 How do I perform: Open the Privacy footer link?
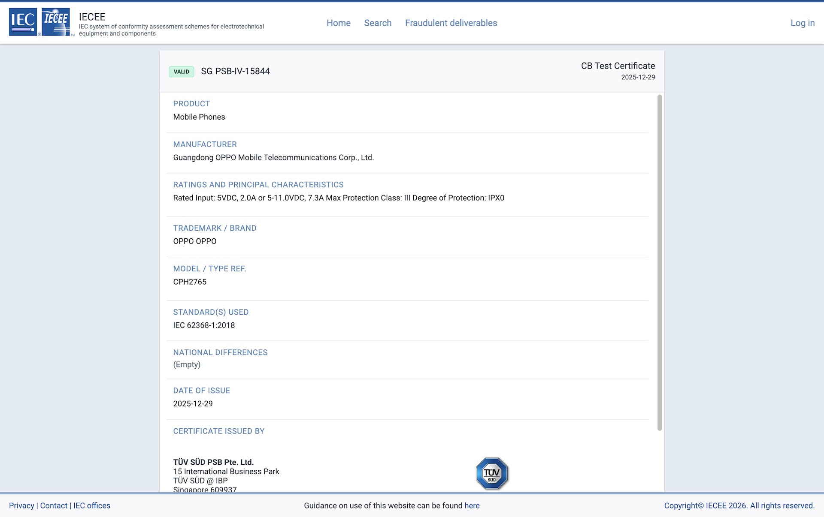pyautogui.click(x=21, y=505)
